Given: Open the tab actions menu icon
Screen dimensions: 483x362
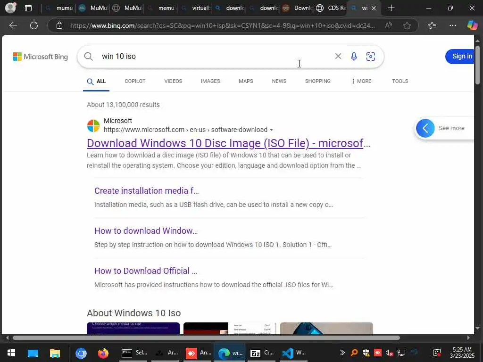Looking at the screenshot, I should point(28,8).
